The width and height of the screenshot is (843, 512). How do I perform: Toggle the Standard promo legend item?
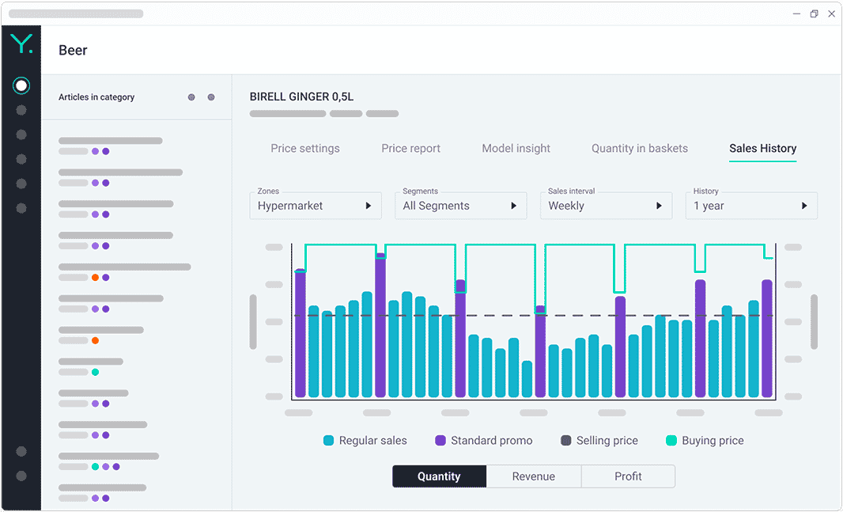click(483, 441)
